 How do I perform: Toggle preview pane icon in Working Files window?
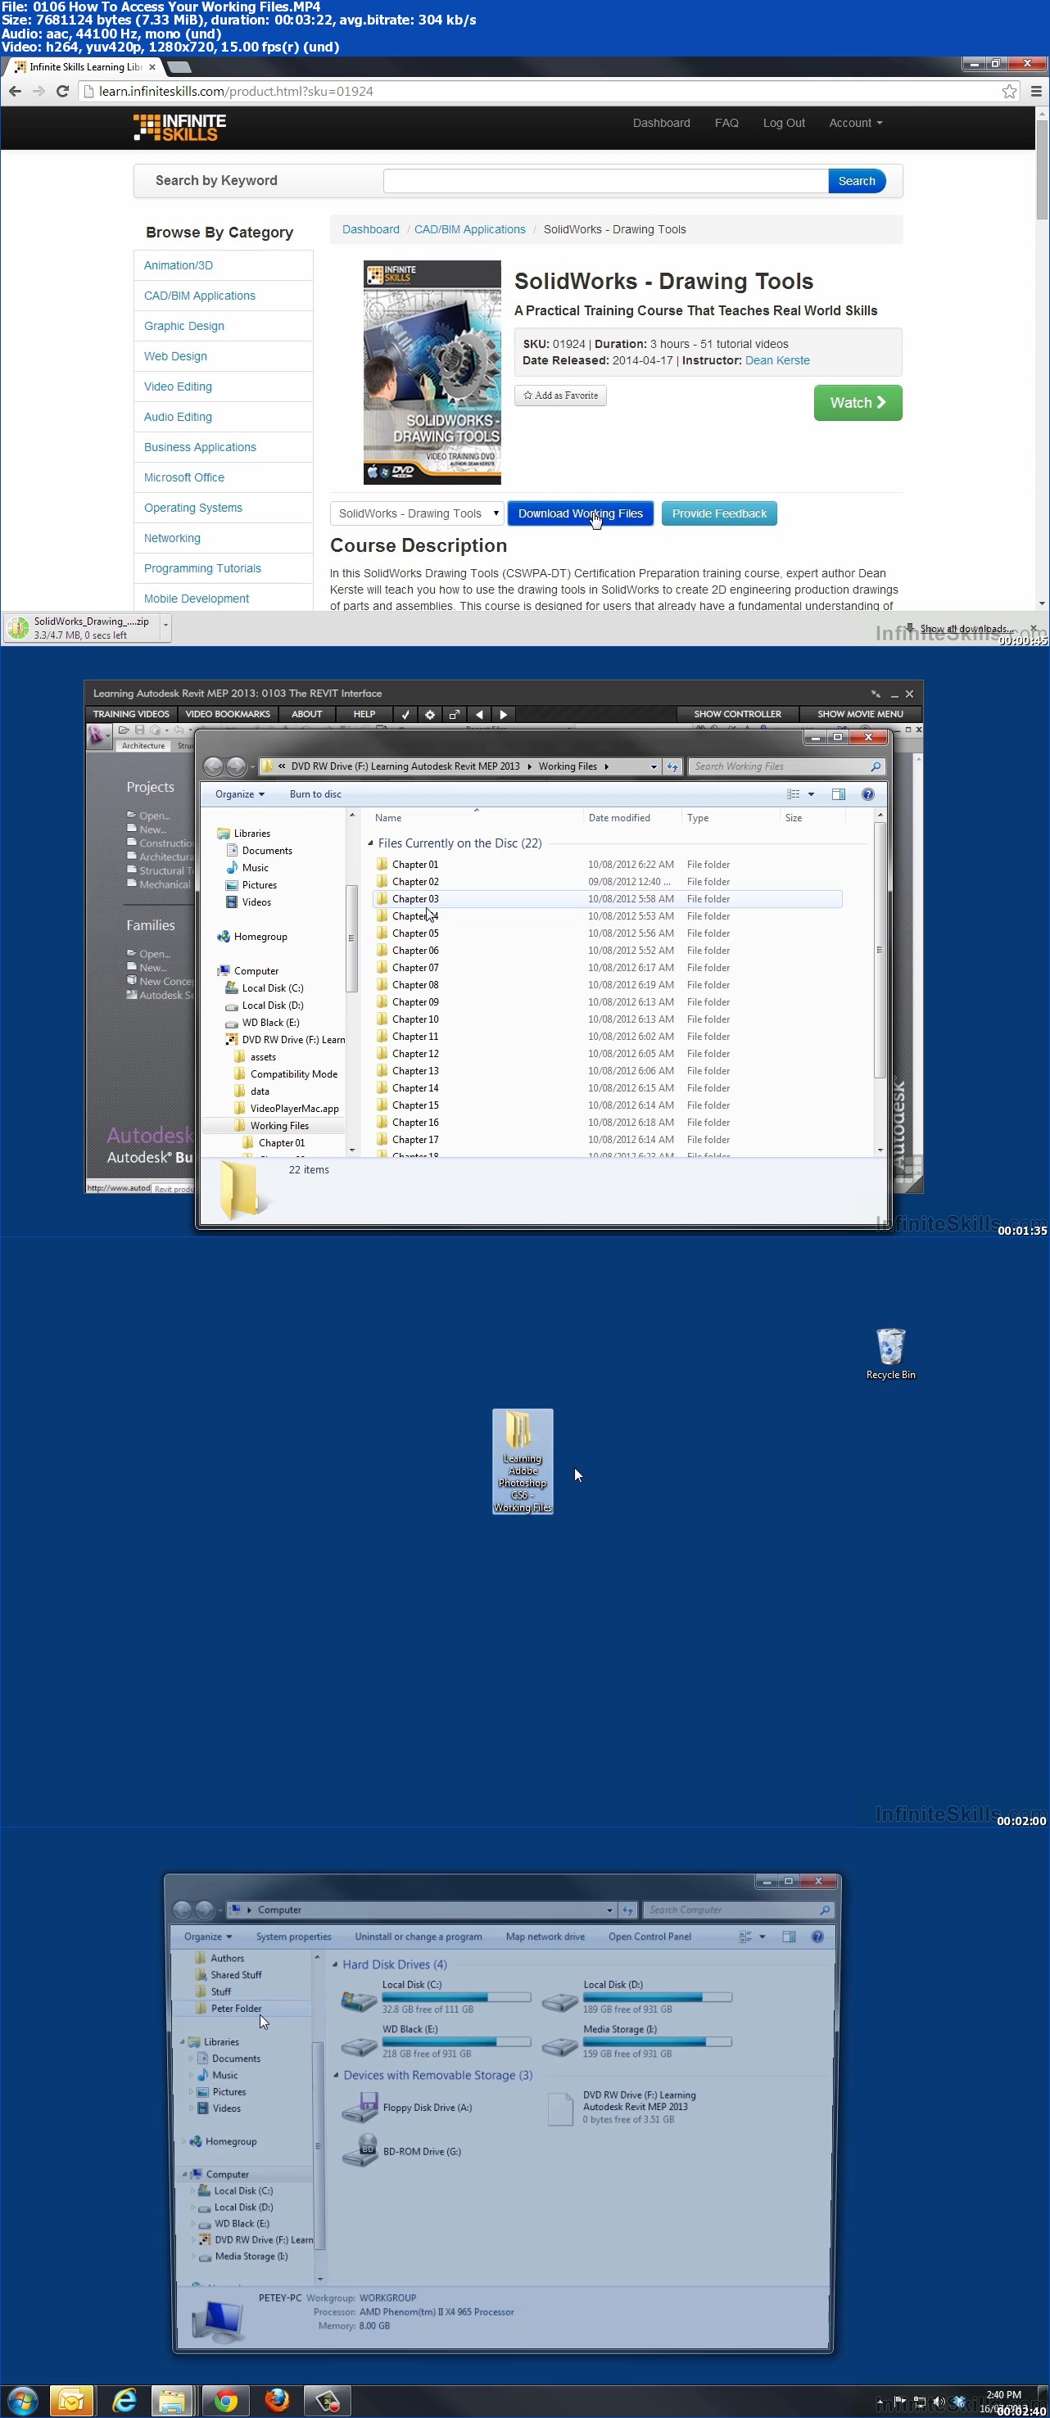pyautogui.click(x=839, y=794)
